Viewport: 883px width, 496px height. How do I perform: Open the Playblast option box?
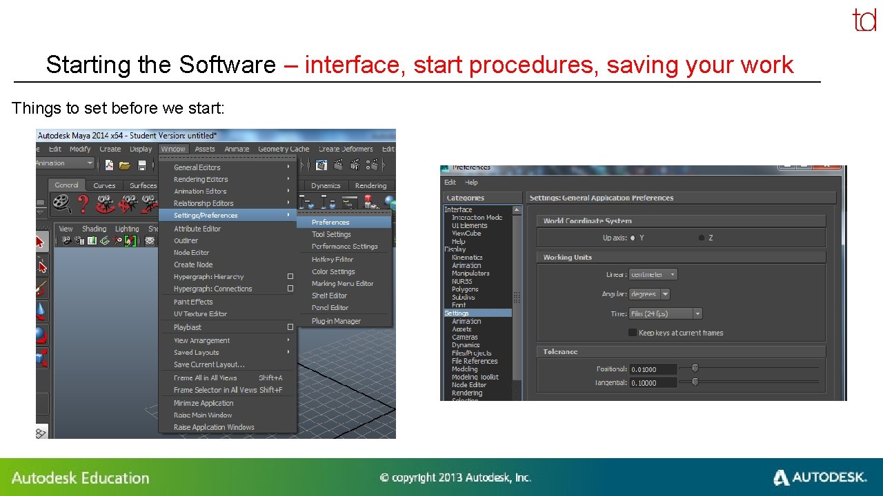coord(290,327)
